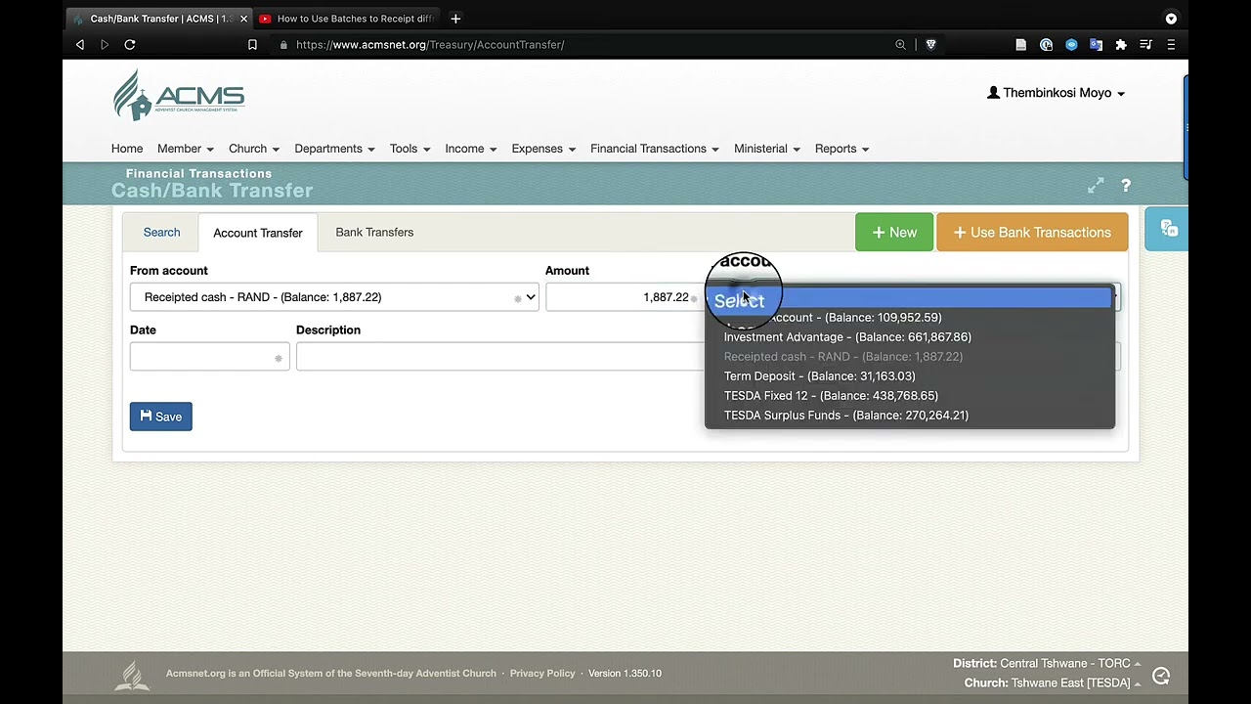Open the translate side panel icon
Screen dimensions: 1251x704
click(1168, 229)
